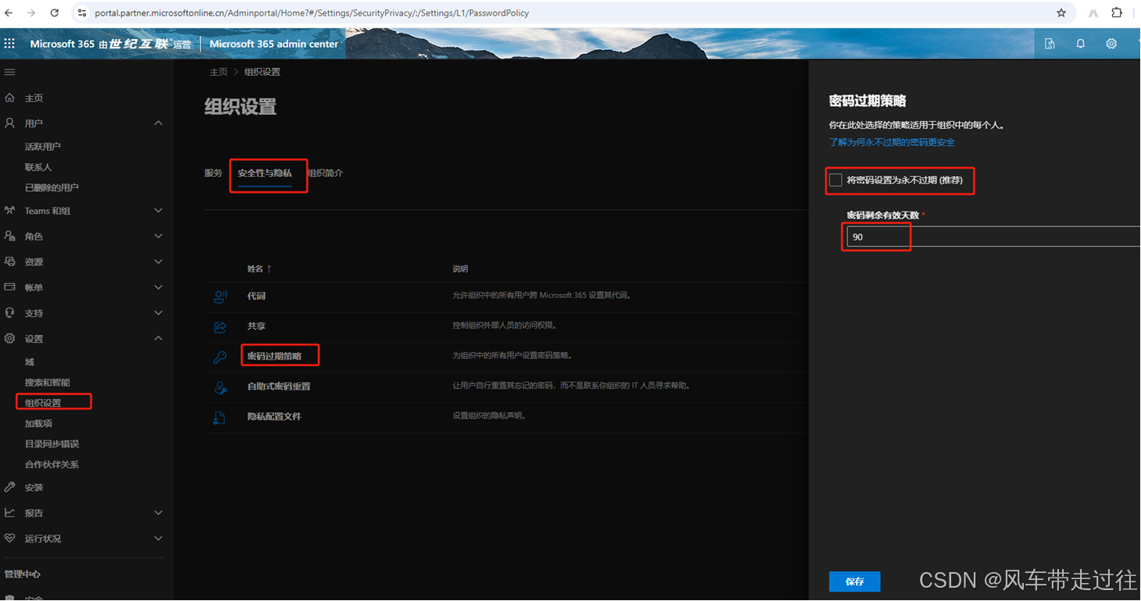
Task: Open the 自助式密码重置 setting
Action: 279,386
